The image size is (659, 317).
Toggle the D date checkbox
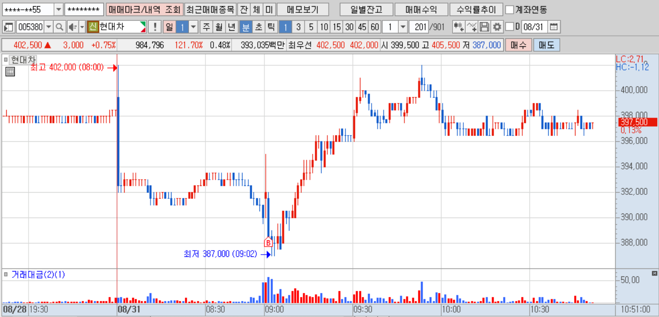point(509,27)
